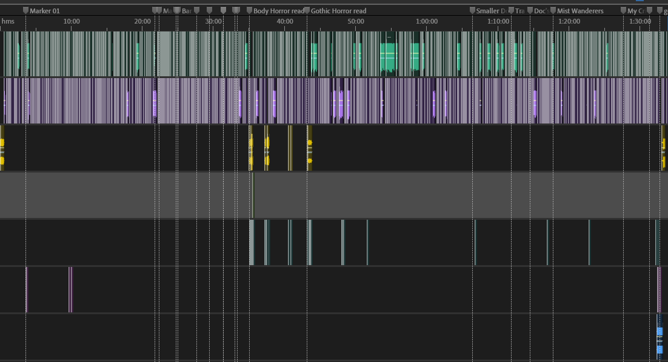Select the blue clip in the bottom track
The height and width of the screenshot is (362, 668).
[x=660, y=337]
